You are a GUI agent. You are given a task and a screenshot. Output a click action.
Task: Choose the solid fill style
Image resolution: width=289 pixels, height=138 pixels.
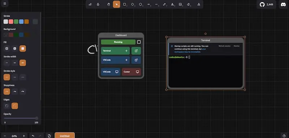pyautogui.click(x=23, y=48)
